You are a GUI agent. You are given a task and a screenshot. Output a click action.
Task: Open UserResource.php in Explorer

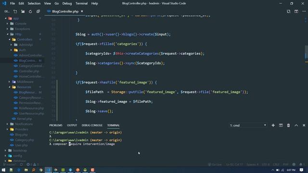[x=31, y=113]
